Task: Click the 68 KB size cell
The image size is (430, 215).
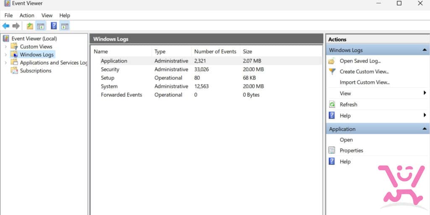Action: [x=249, y=78]
